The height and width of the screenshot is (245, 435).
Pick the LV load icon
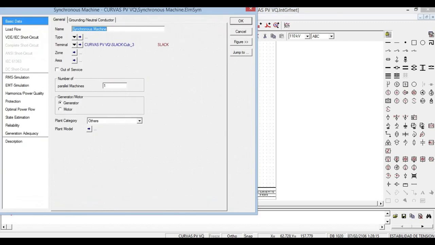pos(405,117)
